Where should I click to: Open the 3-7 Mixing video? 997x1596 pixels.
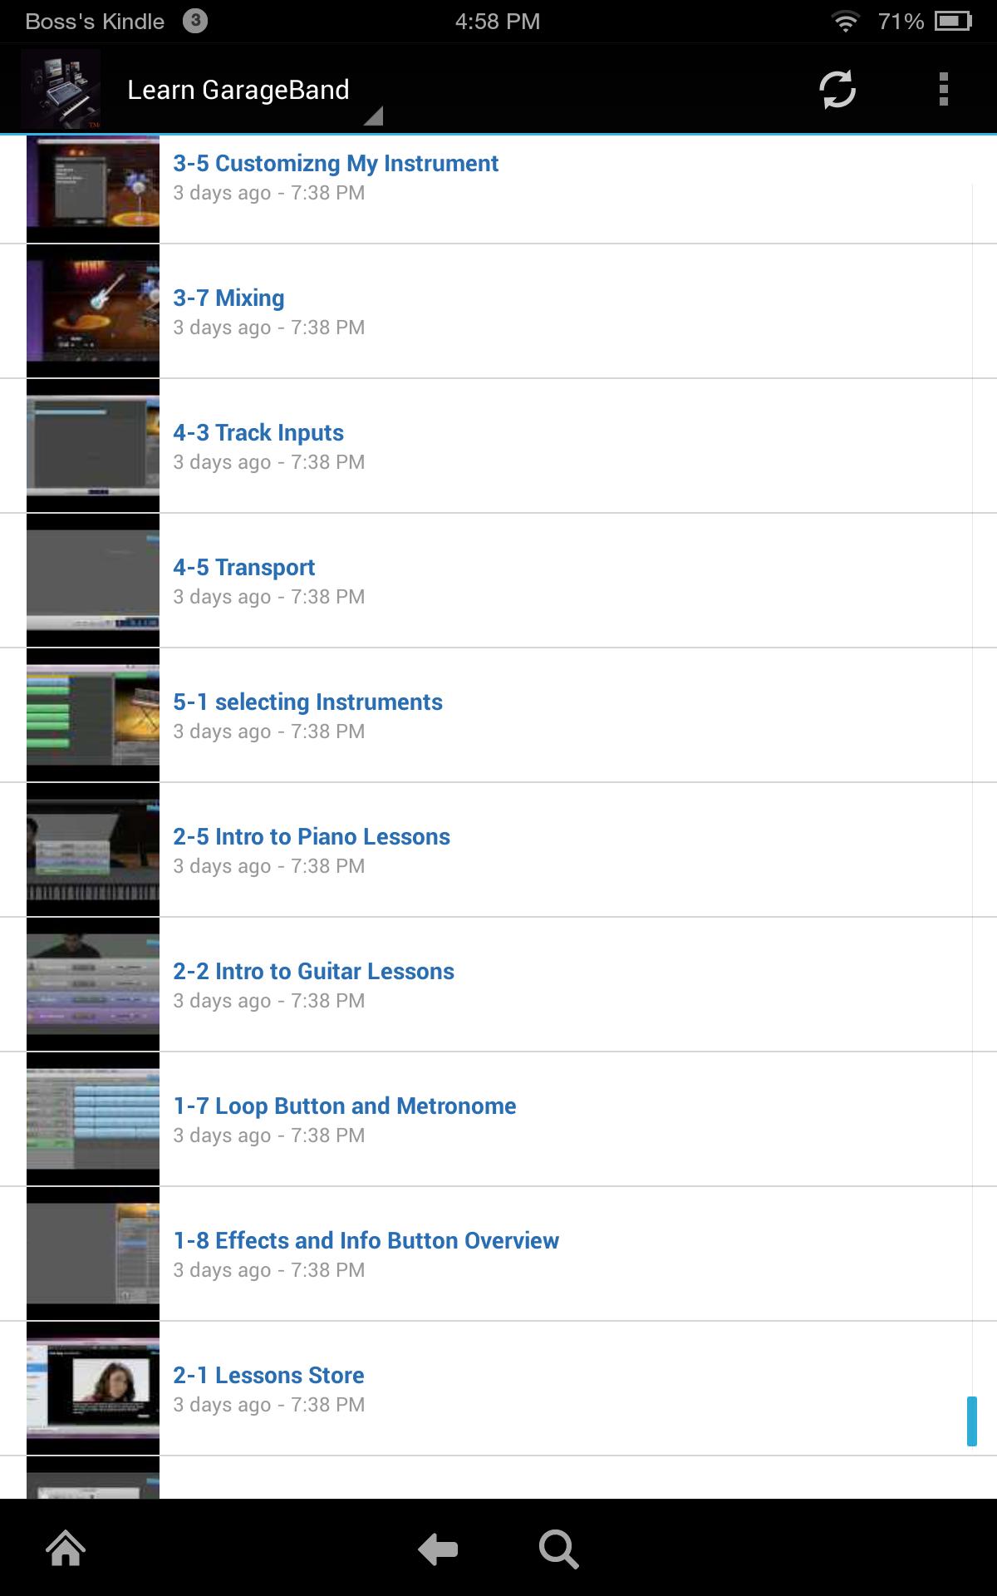(228, 298)
